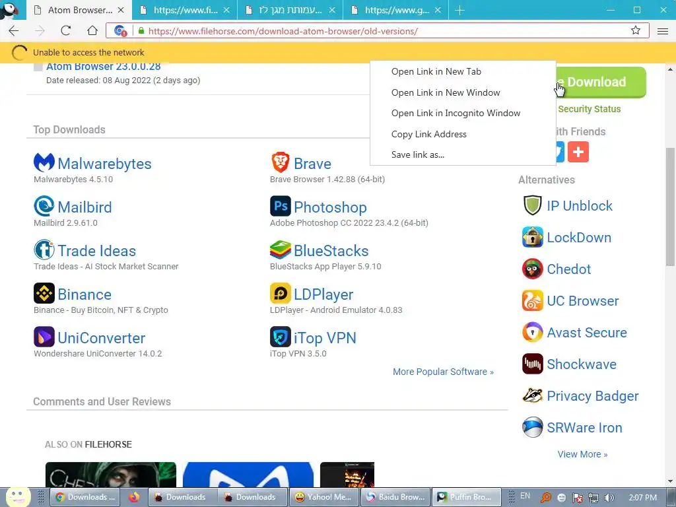Screen dimensions: 676x507
Task: Close the https://www.g... tab
Action: 438,10
